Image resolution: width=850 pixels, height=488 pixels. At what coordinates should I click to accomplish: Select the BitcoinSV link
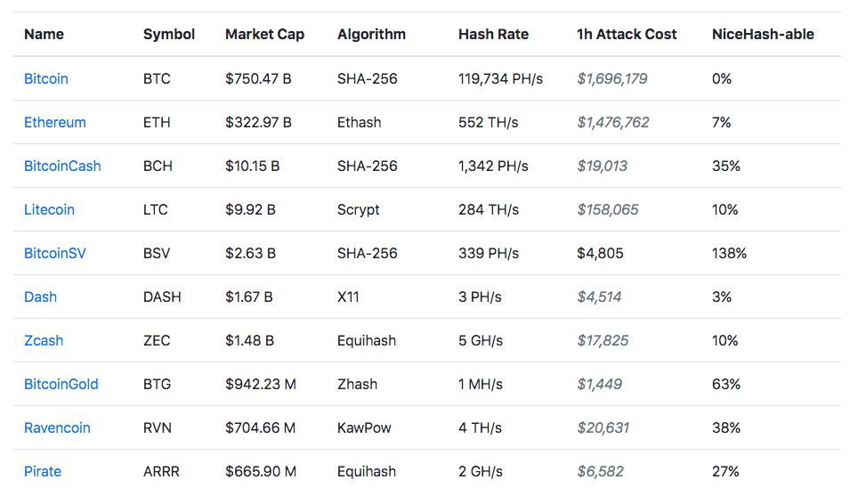point(54,253)
